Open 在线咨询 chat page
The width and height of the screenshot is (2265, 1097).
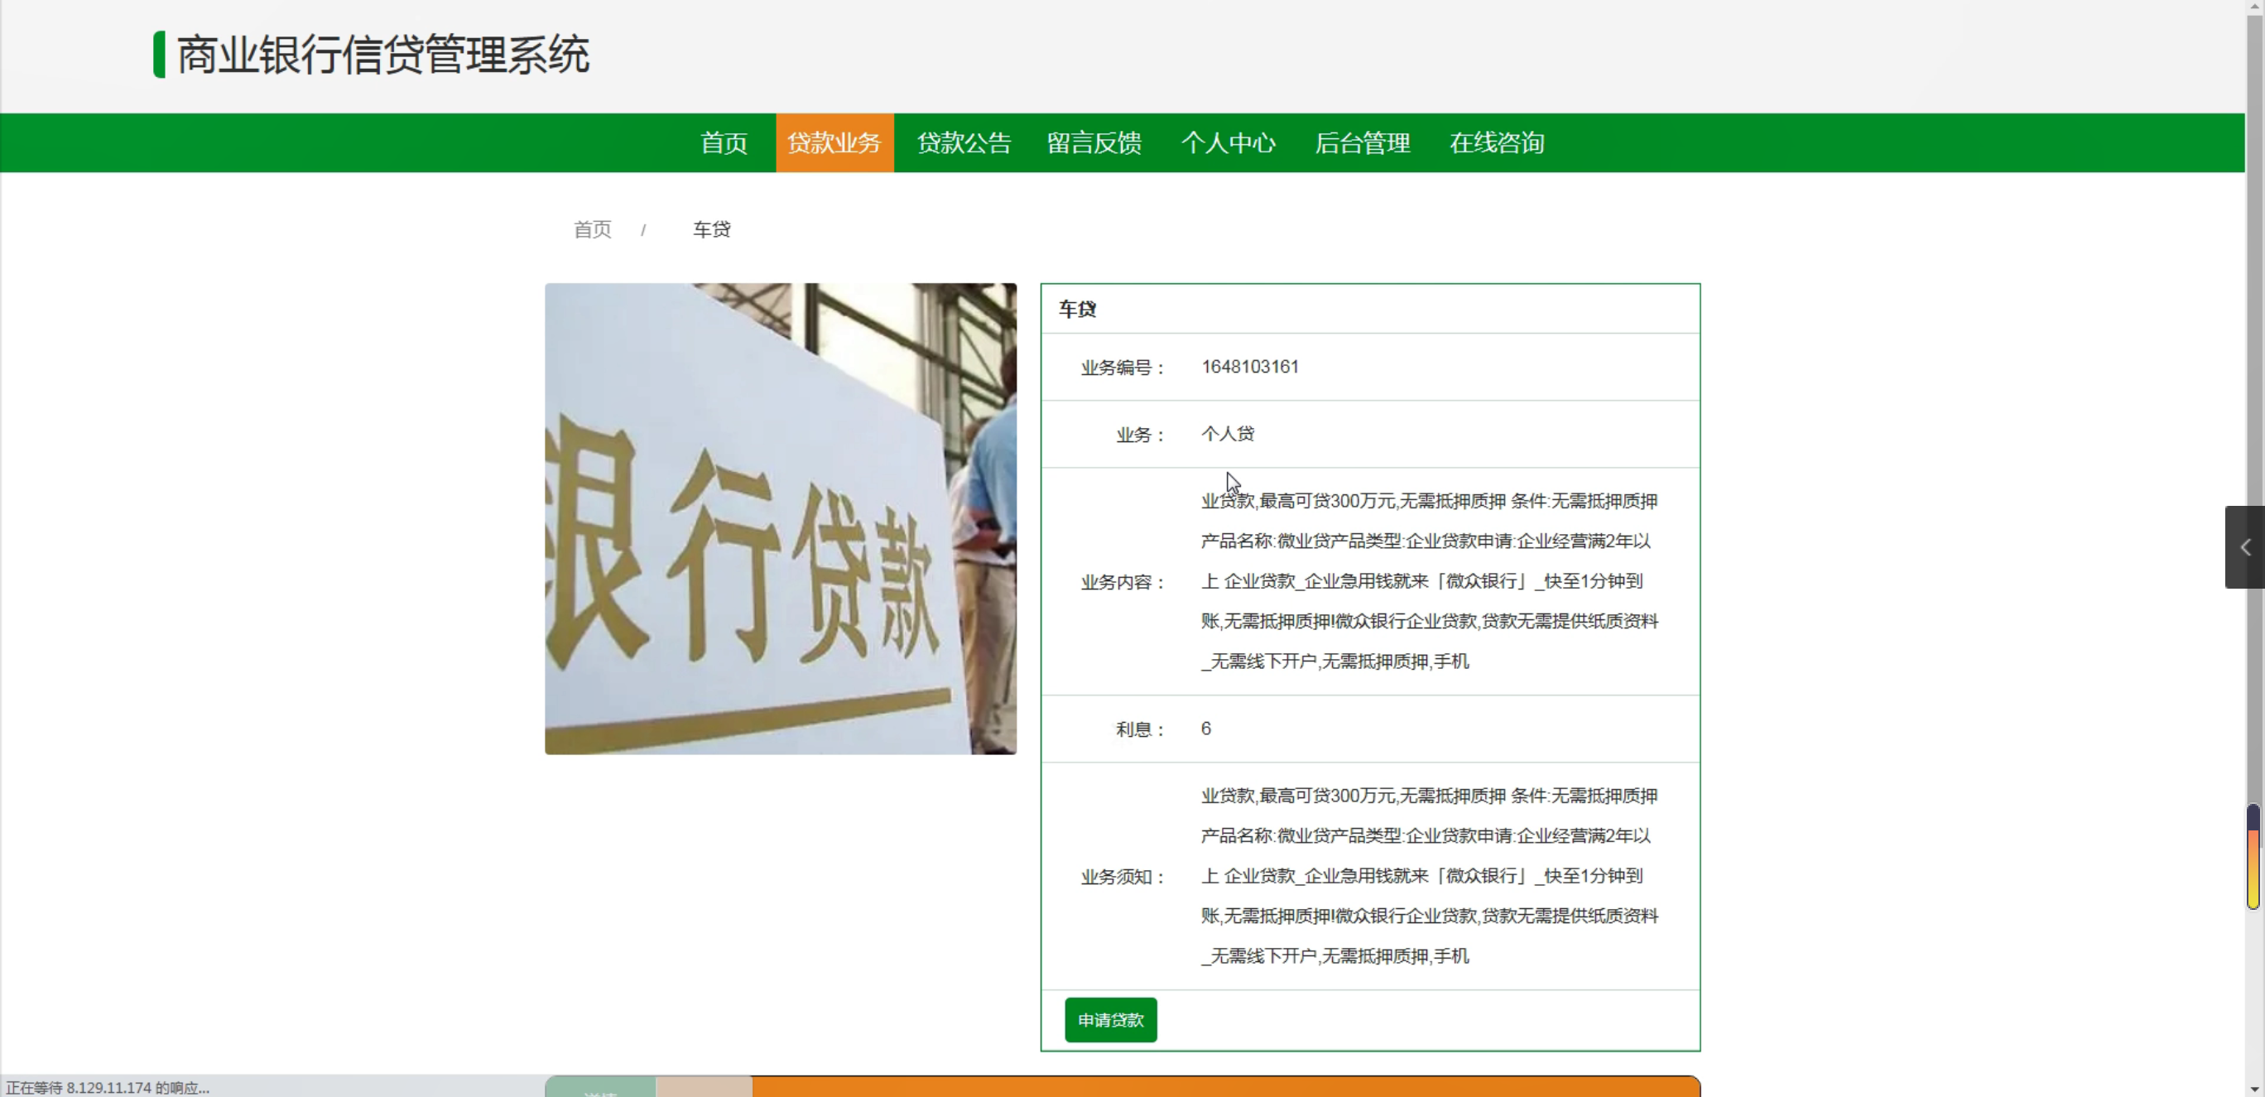1497,142
